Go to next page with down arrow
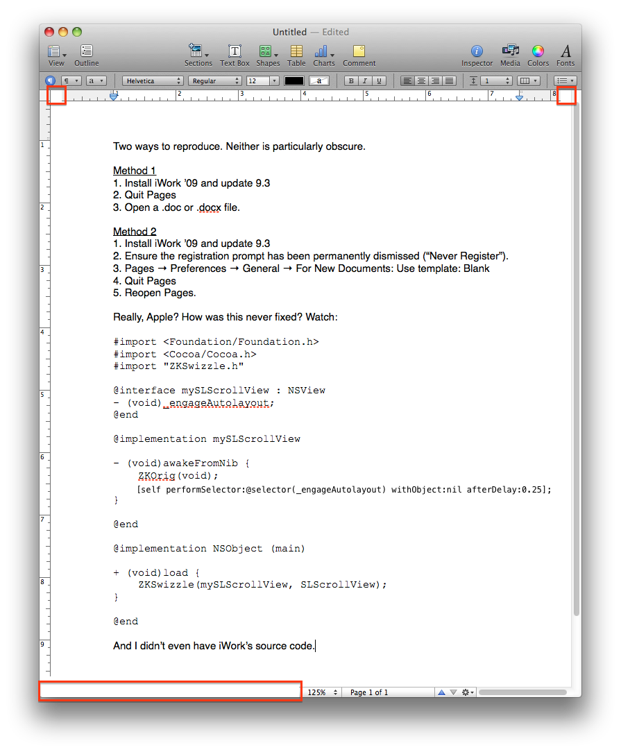The image size is (621, 752). [x=453, y=692]
